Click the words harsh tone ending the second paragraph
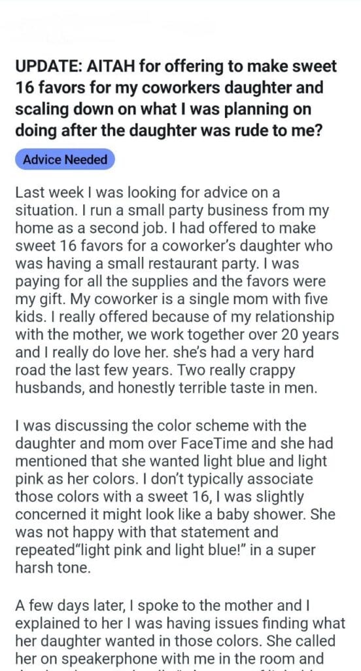 (x=52, y=568)
